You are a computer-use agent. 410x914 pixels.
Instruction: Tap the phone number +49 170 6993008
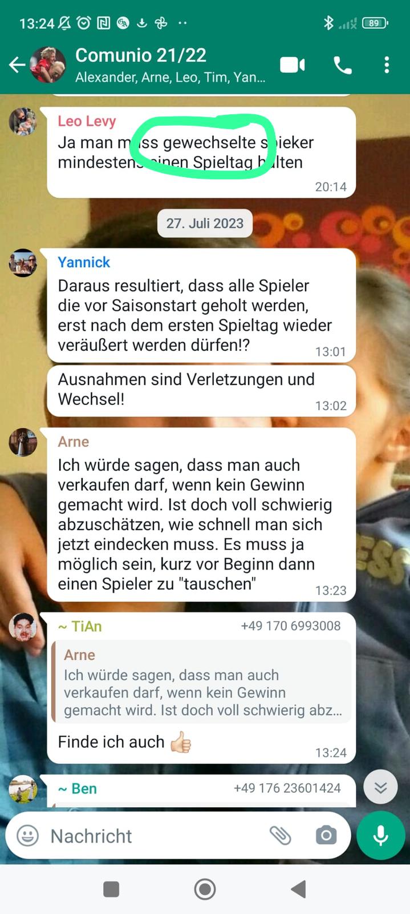click(x=291, y=626)
